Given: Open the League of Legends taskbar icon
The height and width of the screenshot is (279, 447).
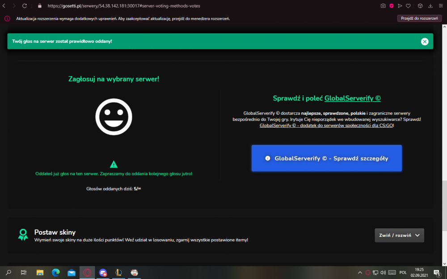Looking at the screenshot, I should tap(118, 272).
